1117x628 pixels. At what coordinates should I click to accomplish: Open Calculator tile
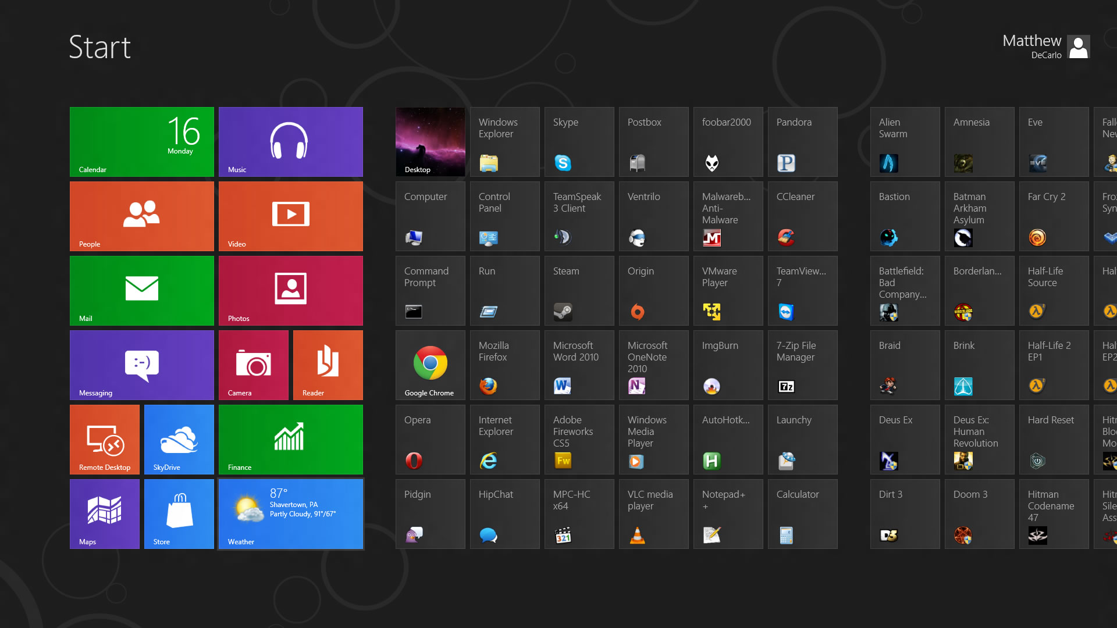coord(803,514)
